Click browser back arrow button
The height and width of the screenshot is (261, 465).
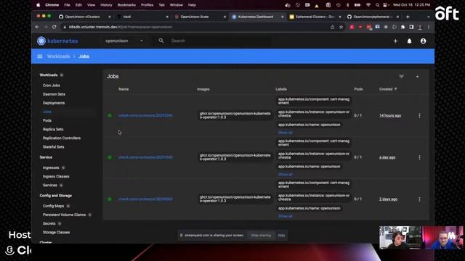click(37, 27)
